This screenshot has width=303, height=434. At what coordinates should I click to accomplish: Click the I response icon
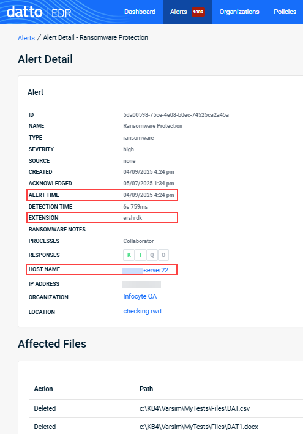pos(141,255)
